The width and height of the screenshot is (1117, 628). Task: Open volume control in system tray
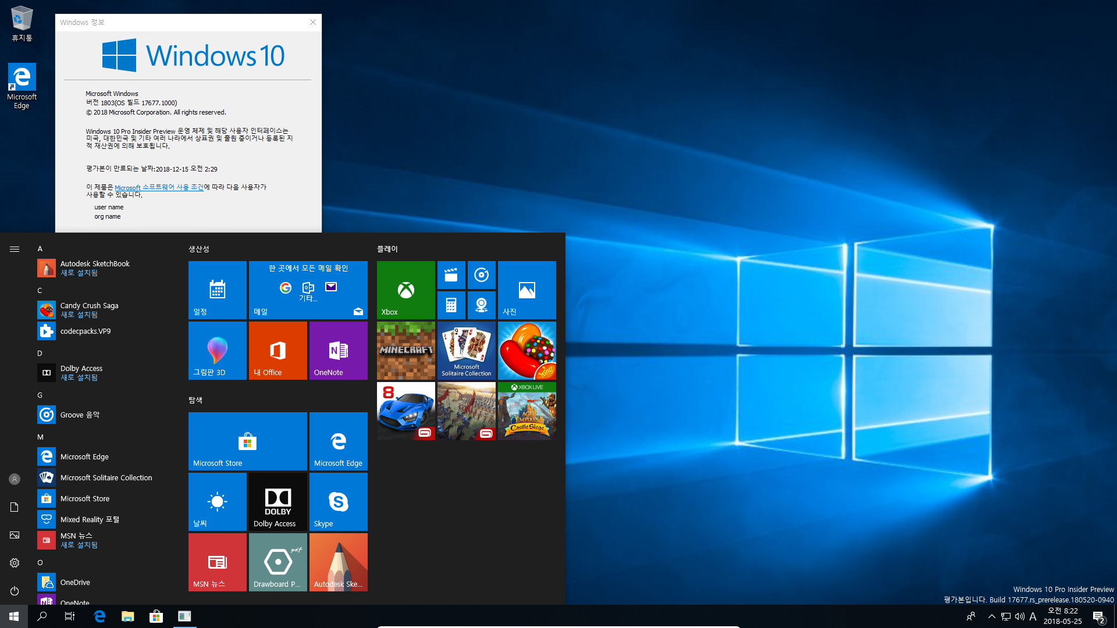click(1020, 616)
